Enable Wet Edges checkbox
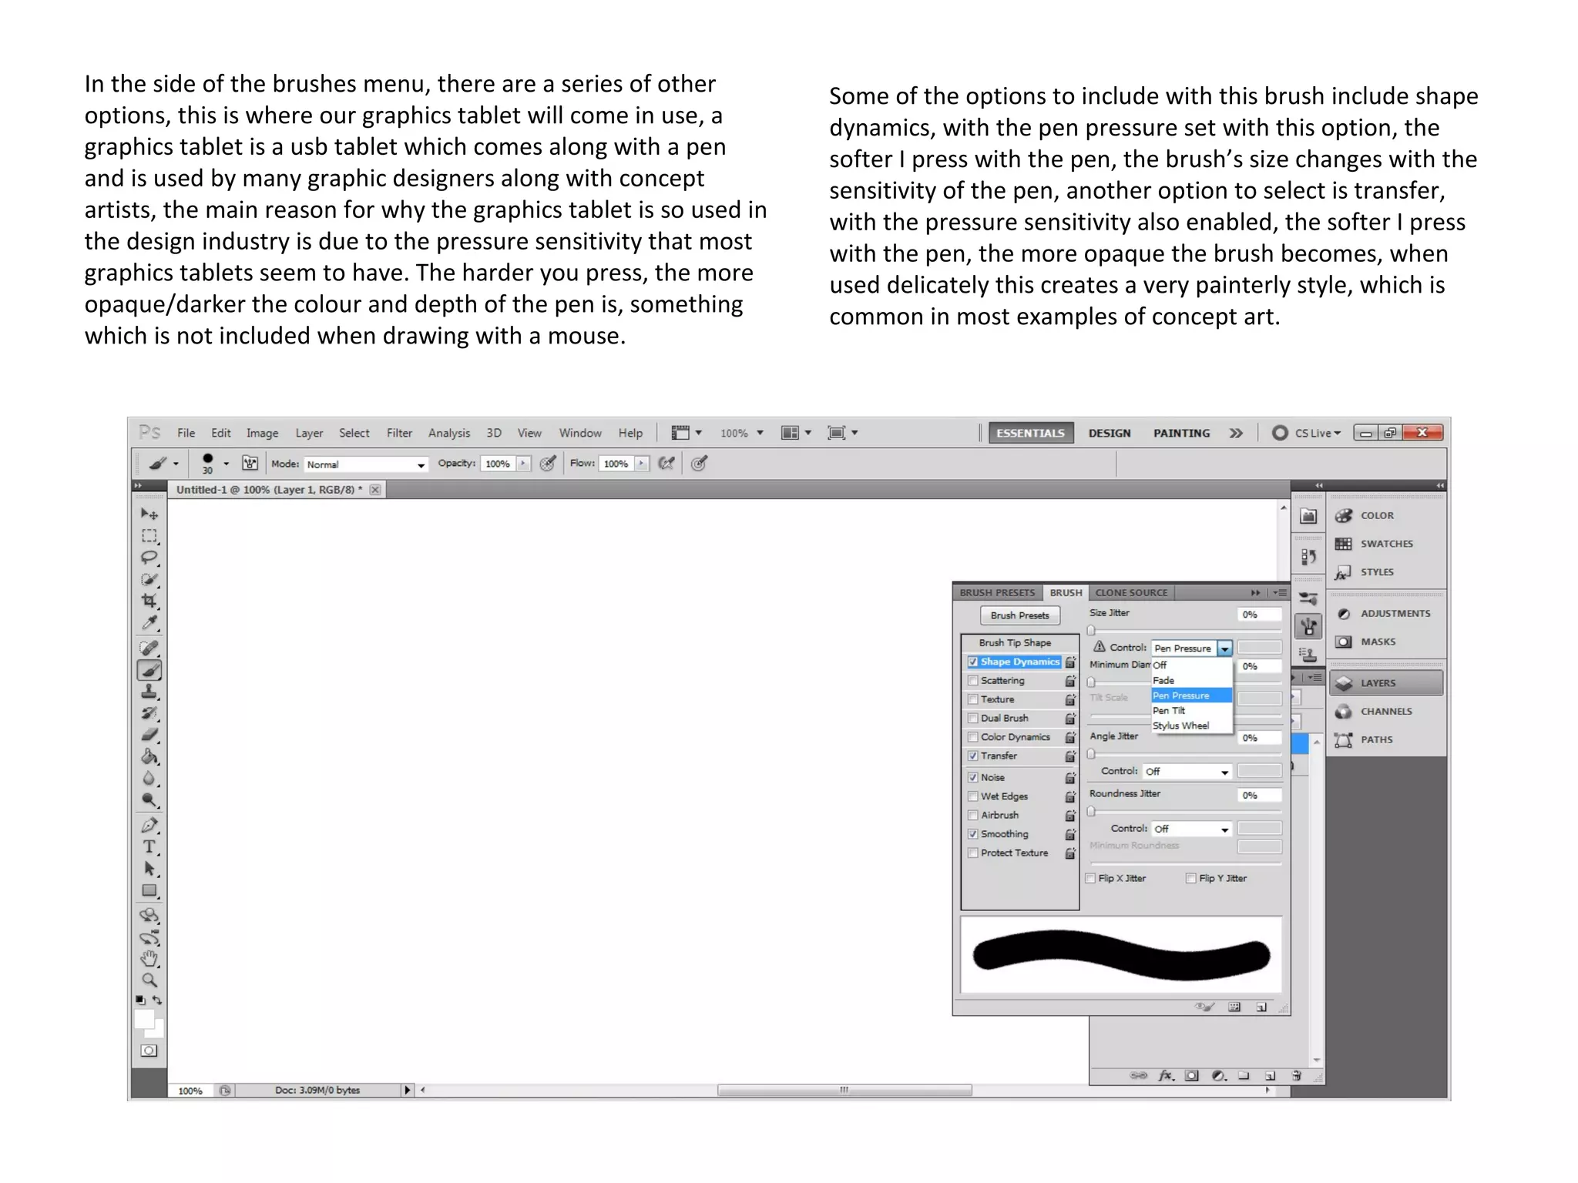This screenshot has height=1183, width=1578. (973, 796)
